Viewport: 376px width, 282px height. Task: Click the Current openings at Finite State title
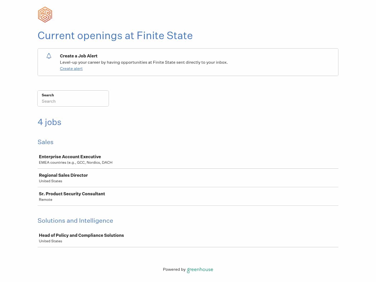click(x=115, y=36)
